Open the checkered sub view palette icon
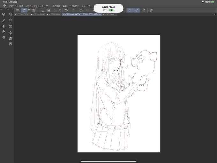Screen dimensions: 217x163 11,38
